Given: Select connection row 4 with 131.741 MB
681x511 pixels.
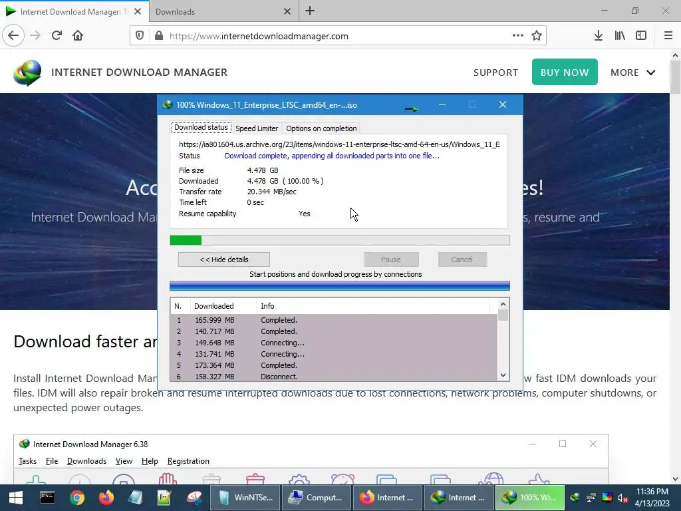Looking at the screenshot, I should pos(334,354).
